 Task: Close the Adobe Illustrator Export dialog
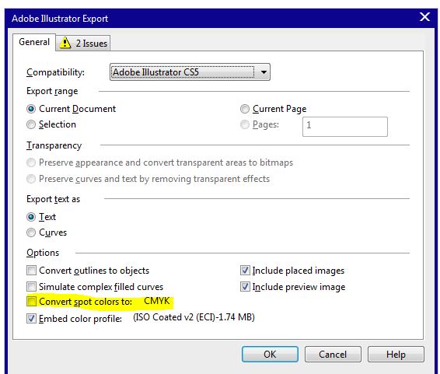424,17
